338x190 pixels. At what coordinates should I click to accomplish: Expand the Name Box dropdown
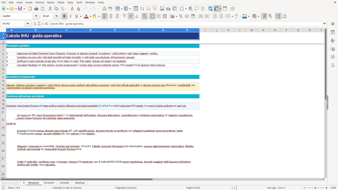coord(28,24)
